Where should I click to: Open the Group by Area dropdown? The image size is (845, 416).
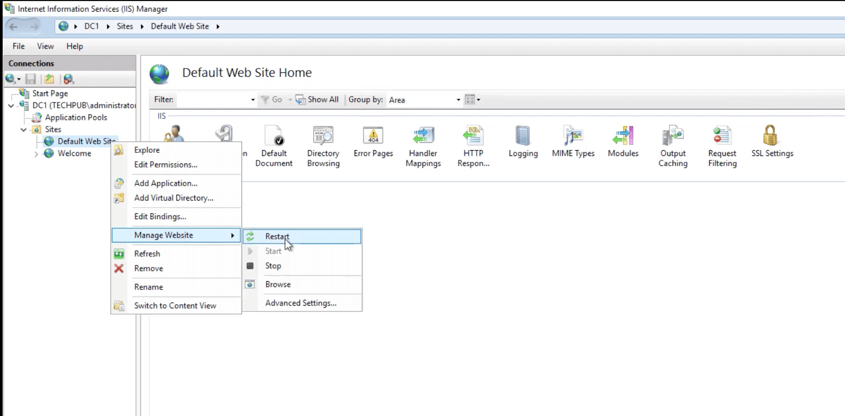459,100
